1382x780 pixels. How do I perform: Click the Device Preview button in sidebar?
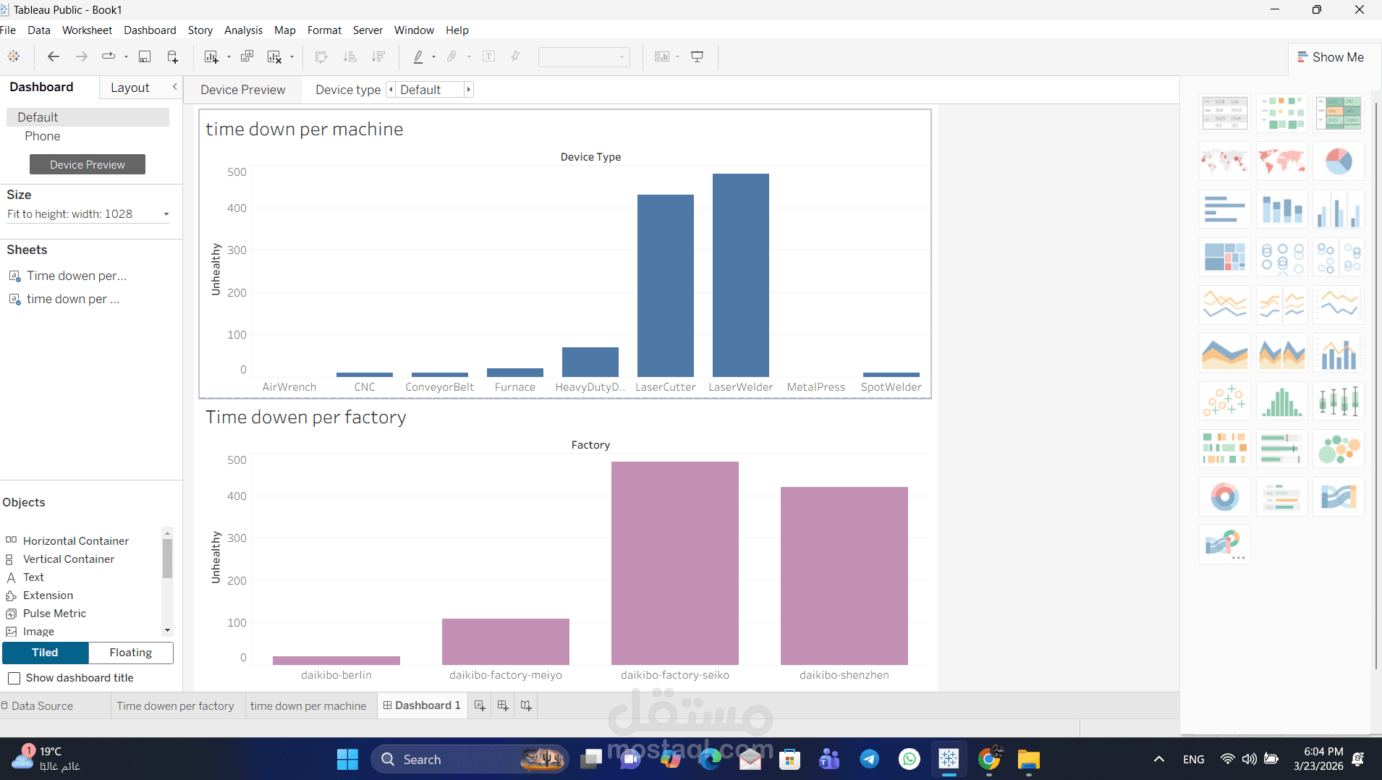click(x=88, y=164)
